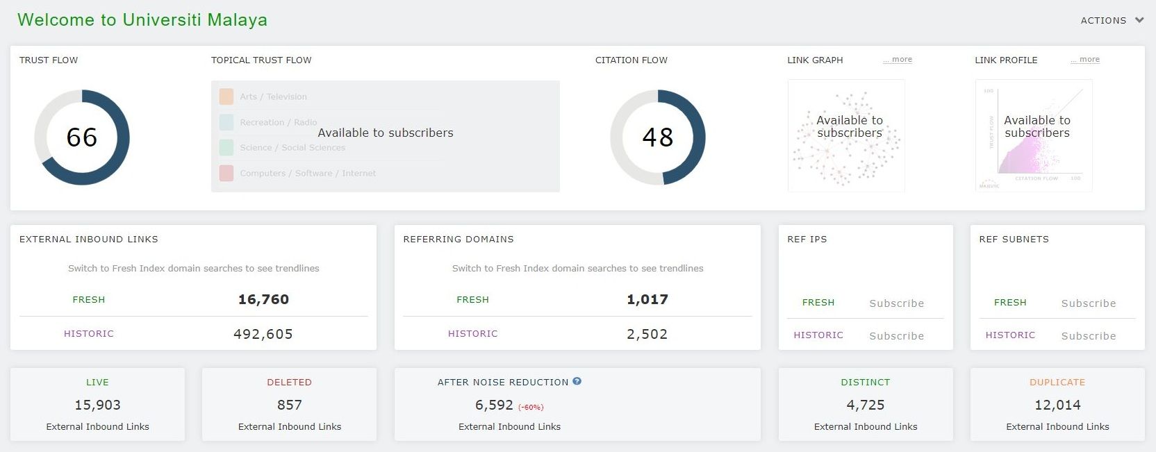Click the help icon beside After Noise Reduction
This screenshot has height=452, width=1156.
coord(577,381)
